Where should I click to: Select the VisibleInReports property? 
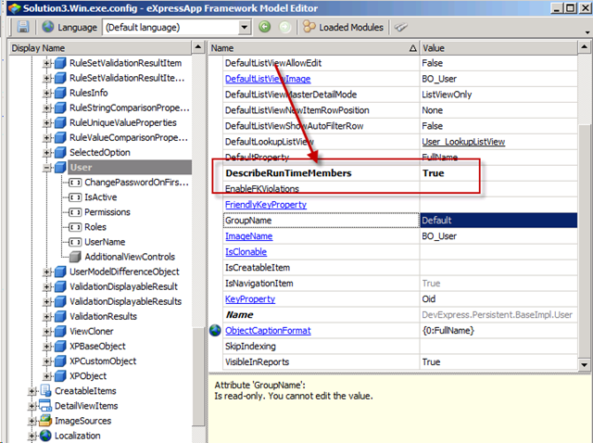(258, 362)
